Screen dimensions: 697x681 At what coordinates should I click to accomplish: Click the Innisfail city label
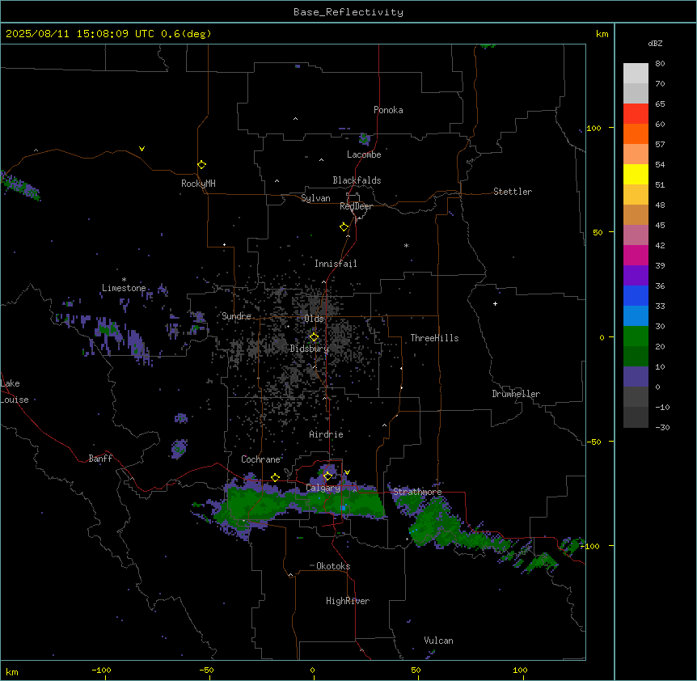click(x=336, y=264)
